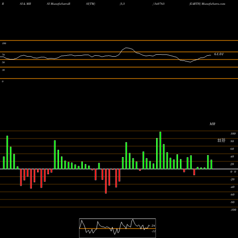Click the overlapping 44.95 / 44.32 value label
The height and width of the screenshot is (238, 238).
click(x=221, y=140)
